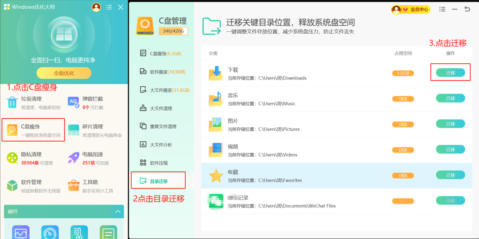Launch 电脑加速 rocket icon
The width and height of the screenshot is (479, 239).
(74, 158)
